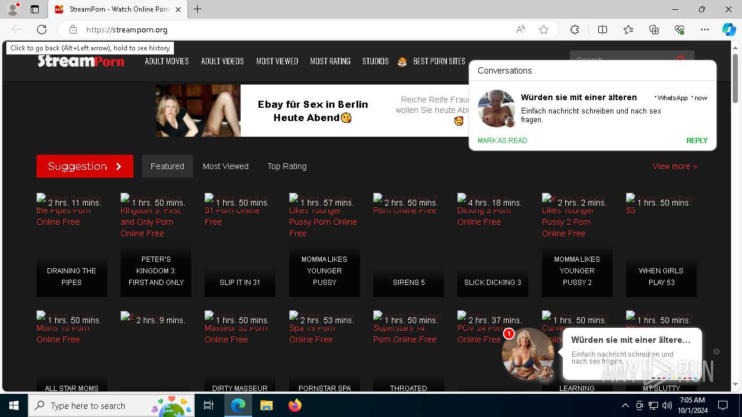Launch Firefox from the taskbar
The height and width of the screenshot is (417, 742).
294,405
